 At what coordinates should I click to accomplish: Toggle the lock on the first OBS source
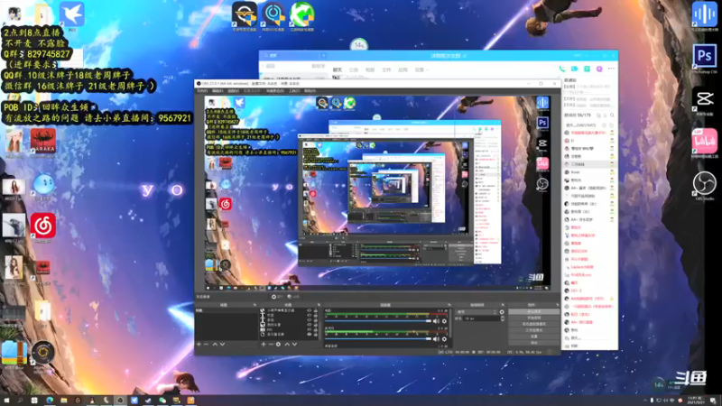(x=316, y=310)
